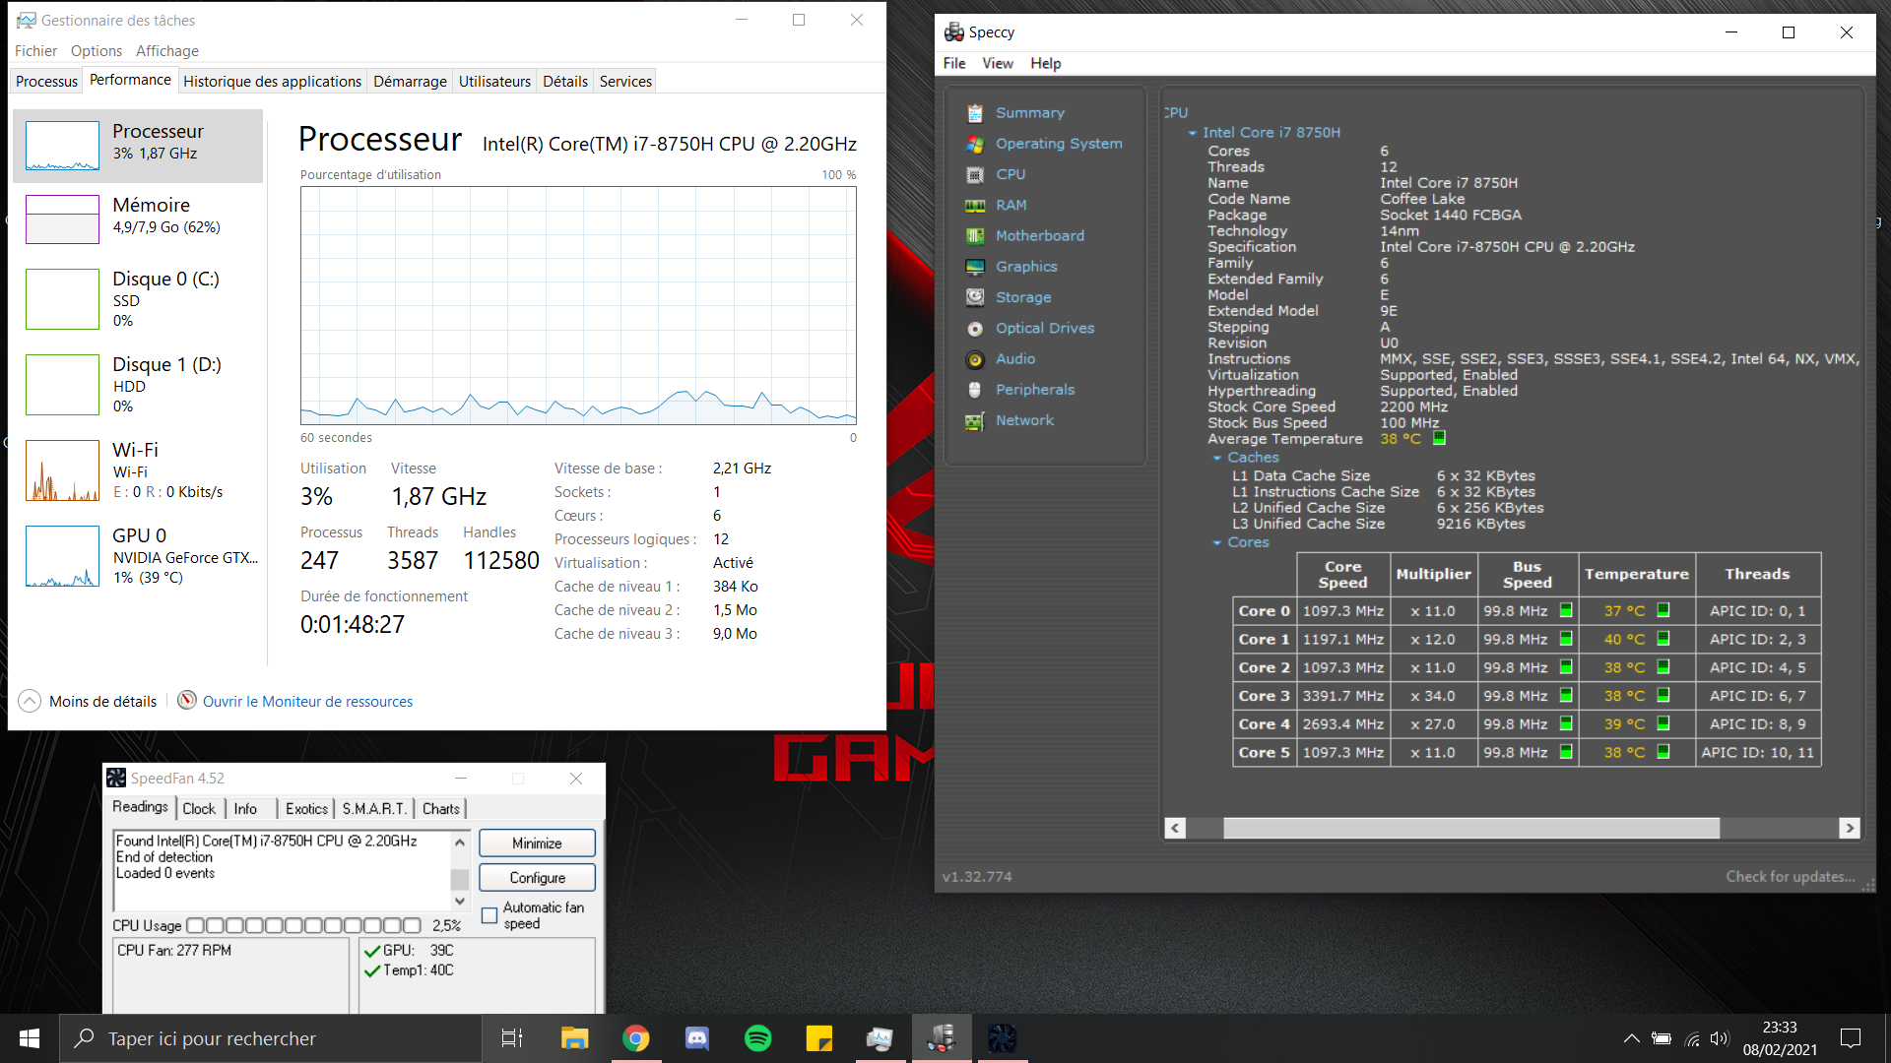Image resolution: width=1891 pixels, height=1063 pixels.
Task: Select Network icon in Speccy sidebar
Action: [x=975, y=421]
